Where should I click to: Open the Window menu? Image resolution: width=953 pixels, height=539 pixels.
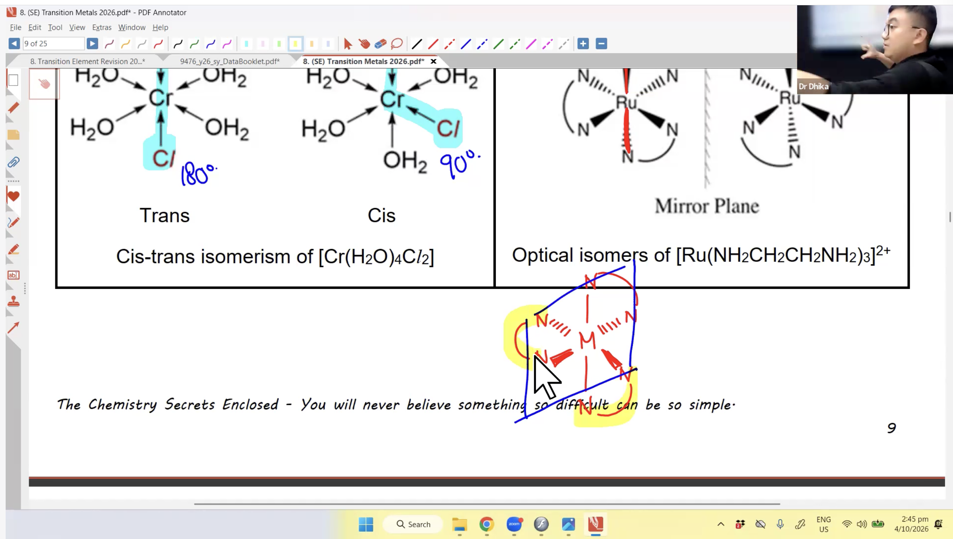[132, 27]
